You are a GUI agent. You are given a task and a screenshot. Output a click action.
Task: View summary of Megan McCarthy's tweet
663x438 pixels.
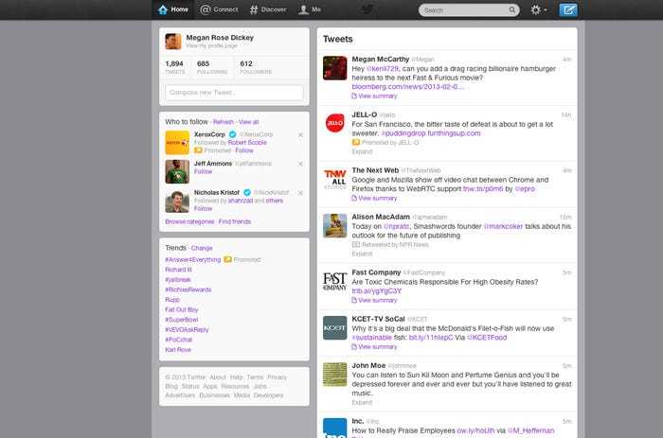tap(375, 96)
